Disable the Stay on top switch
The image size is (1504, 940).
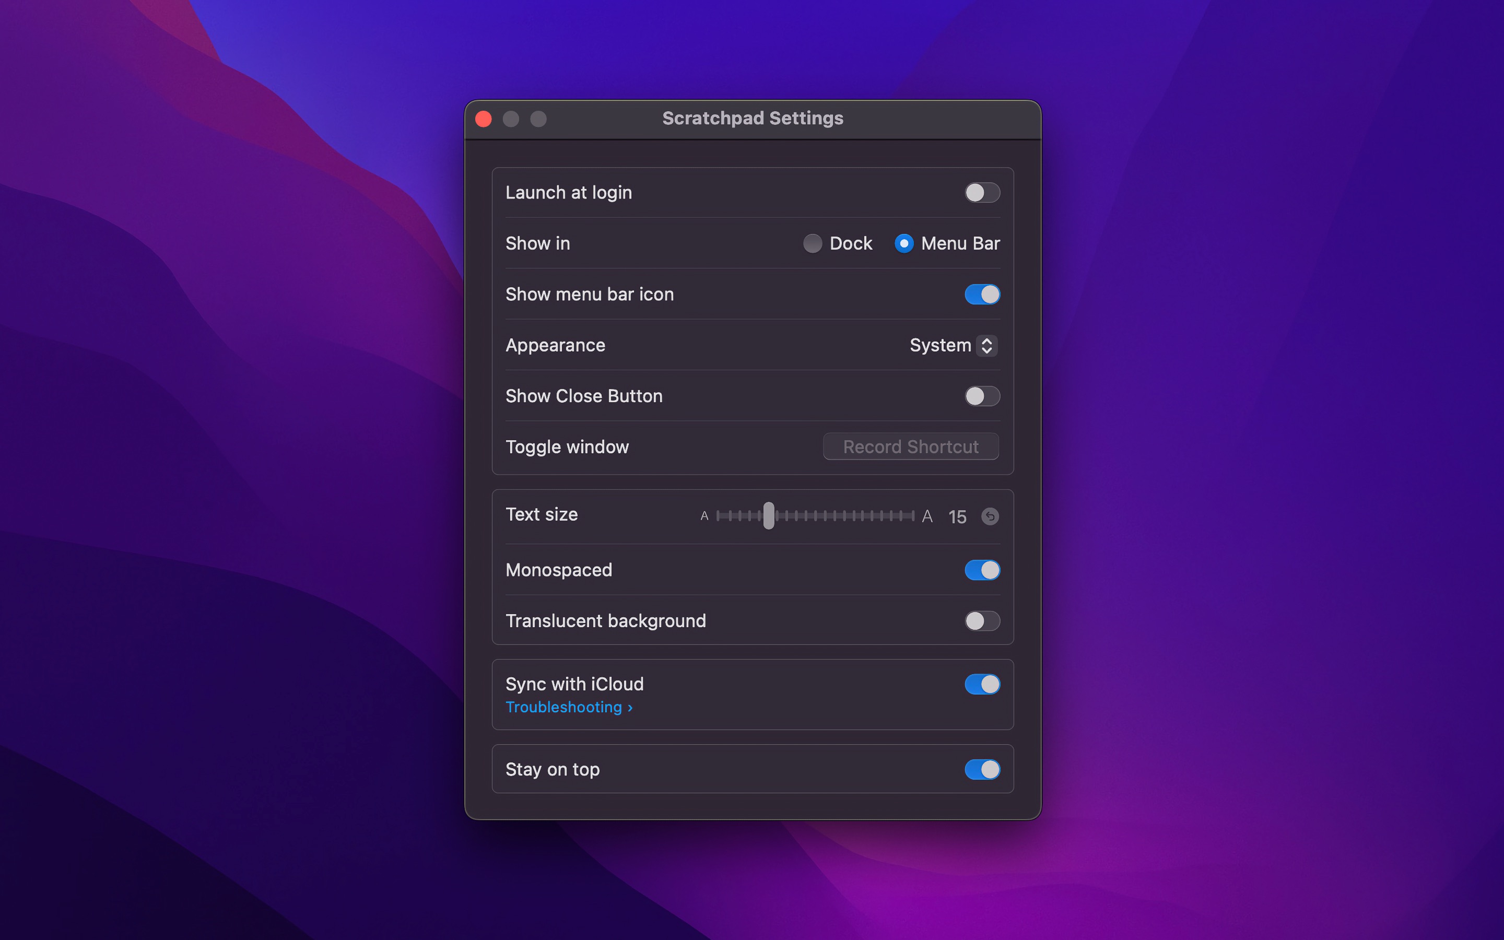coord(982,769)
